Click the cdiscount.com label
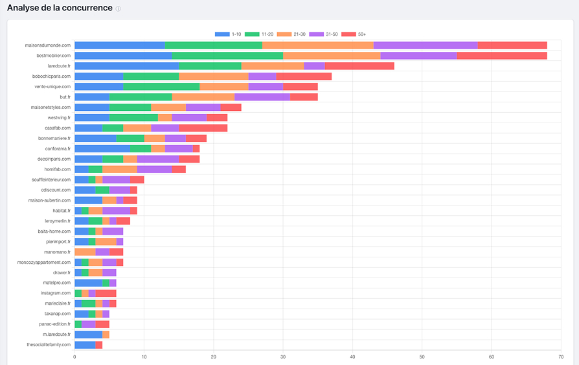Viewport: 579px width, 365px height. [56, 190]
